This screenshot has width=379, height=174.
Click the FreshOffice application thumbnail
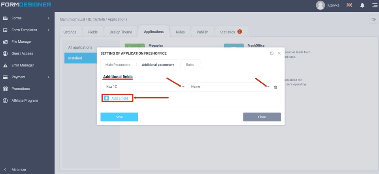pos(234,45)
